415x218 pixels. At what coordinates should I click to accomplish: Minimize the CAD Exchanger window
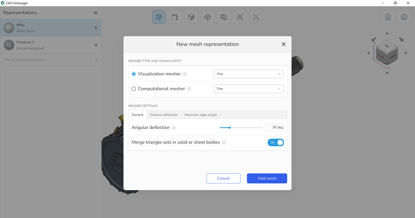(x=383, y=3)
